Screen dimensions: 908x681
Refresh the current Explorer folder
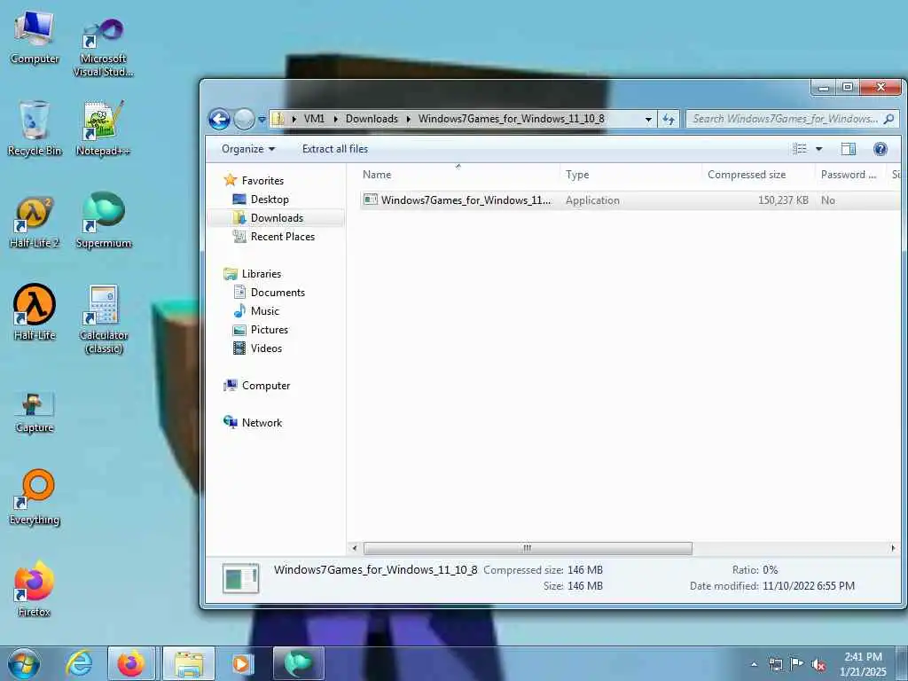(669, 120)
